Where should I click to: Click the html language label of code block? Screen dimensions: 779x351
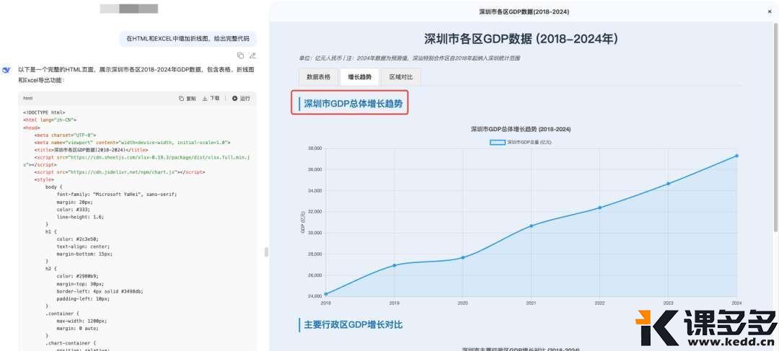(28, 98)
